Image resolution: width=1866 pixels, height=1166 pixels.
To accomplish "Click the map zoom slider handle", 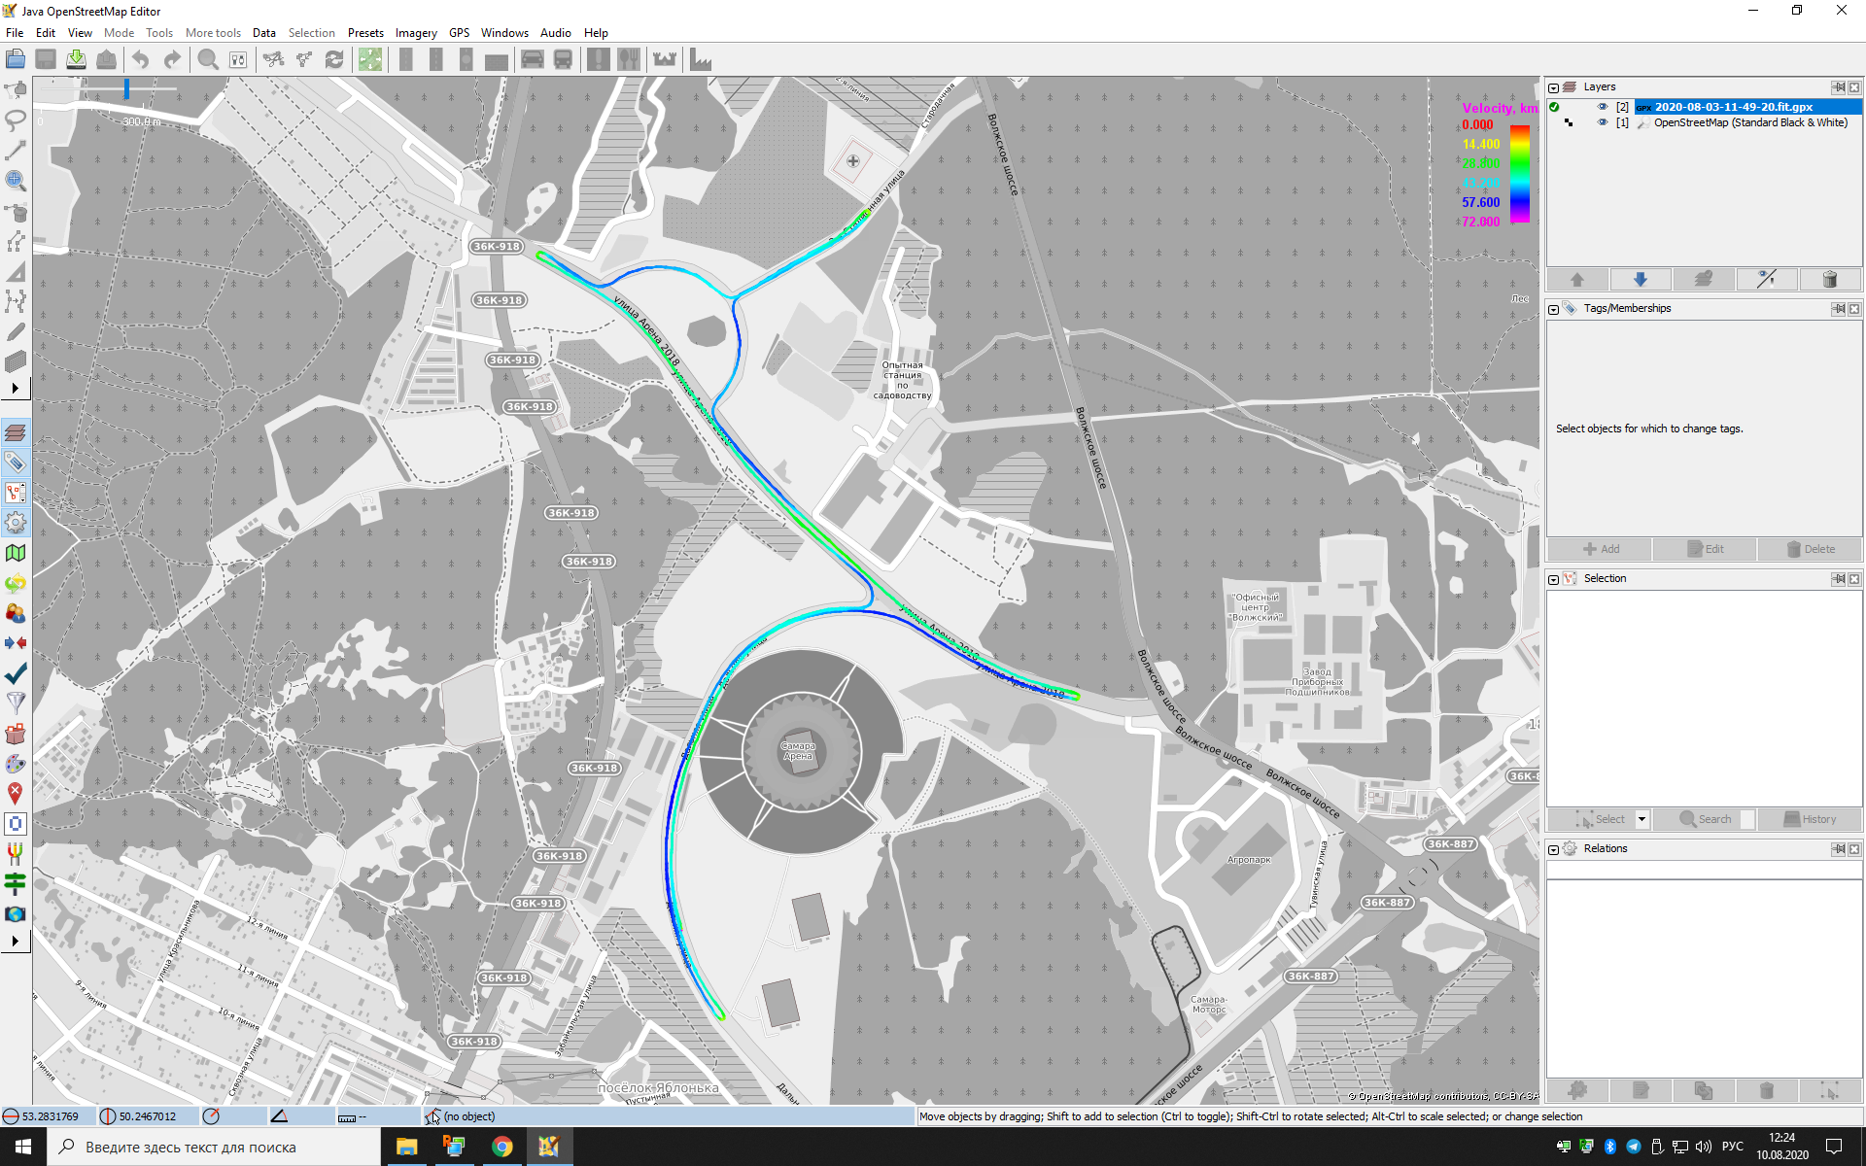I will click(x=126, y=89).
